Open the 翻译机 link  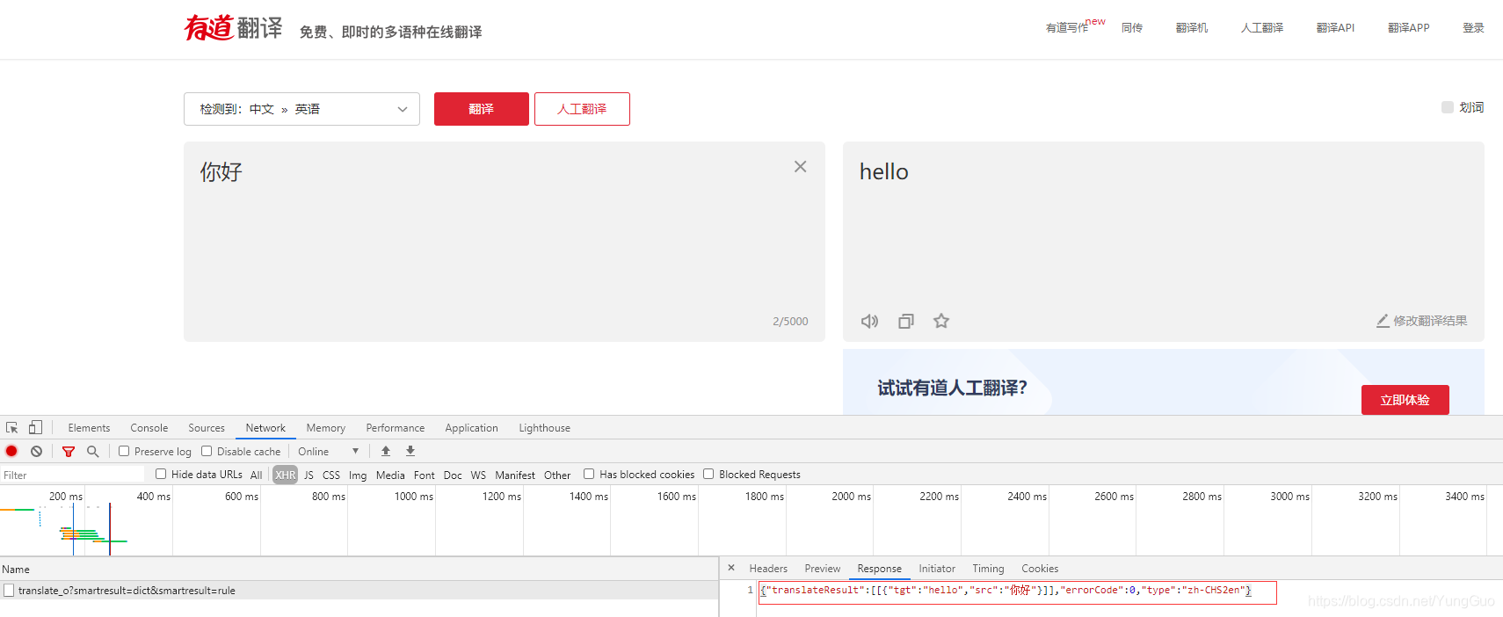point(1192,28)
